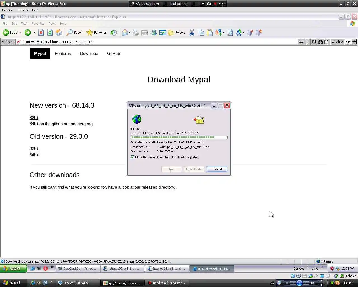Click the Mail envelope icon
This screenshot has width=358, height=287.
click(124, 33)
